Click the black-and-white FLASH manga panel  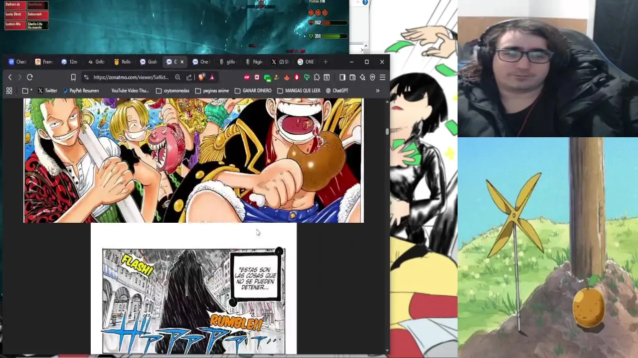pos(194,301)
